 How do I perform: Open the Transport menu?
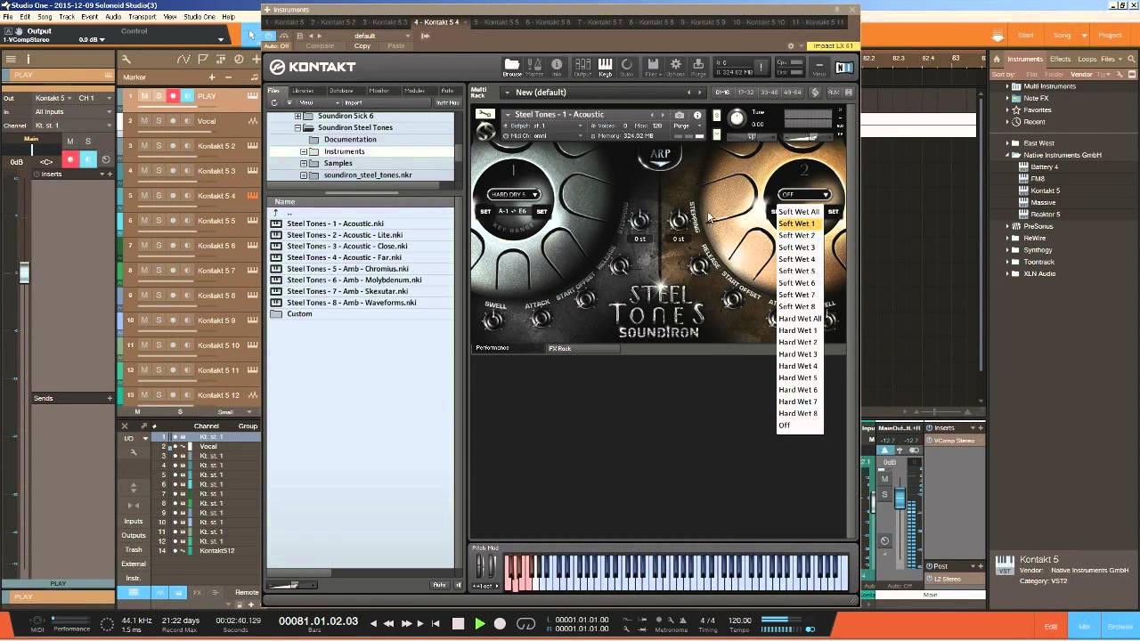tap(142, 17)
